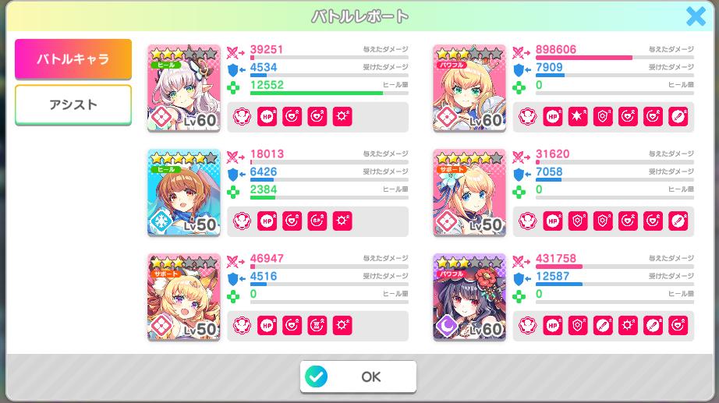Click the BP skill icon for the 18013-damage character
Viewport: 719px width, 403px height.
tap(317, 221)
